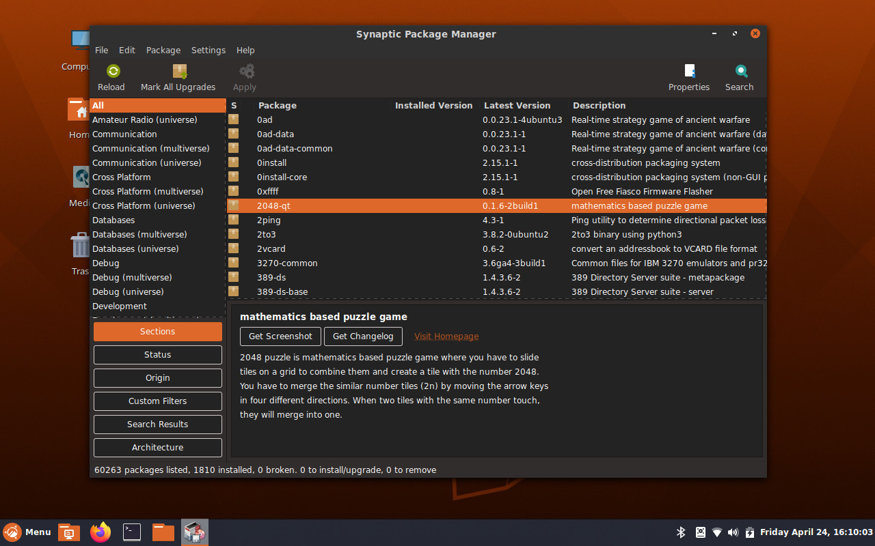
Task: Select Cross Platform (universe) section
Action: click(x=158, y=205)
